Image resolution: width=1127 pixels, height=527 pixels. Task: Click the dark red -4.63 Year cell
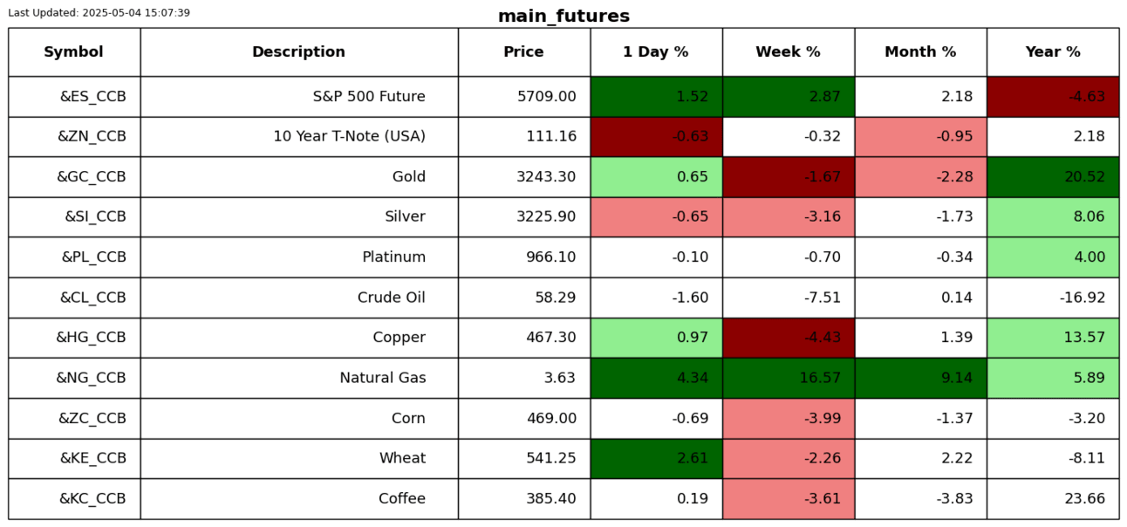pyautogui.click(x=1053, y=97)
